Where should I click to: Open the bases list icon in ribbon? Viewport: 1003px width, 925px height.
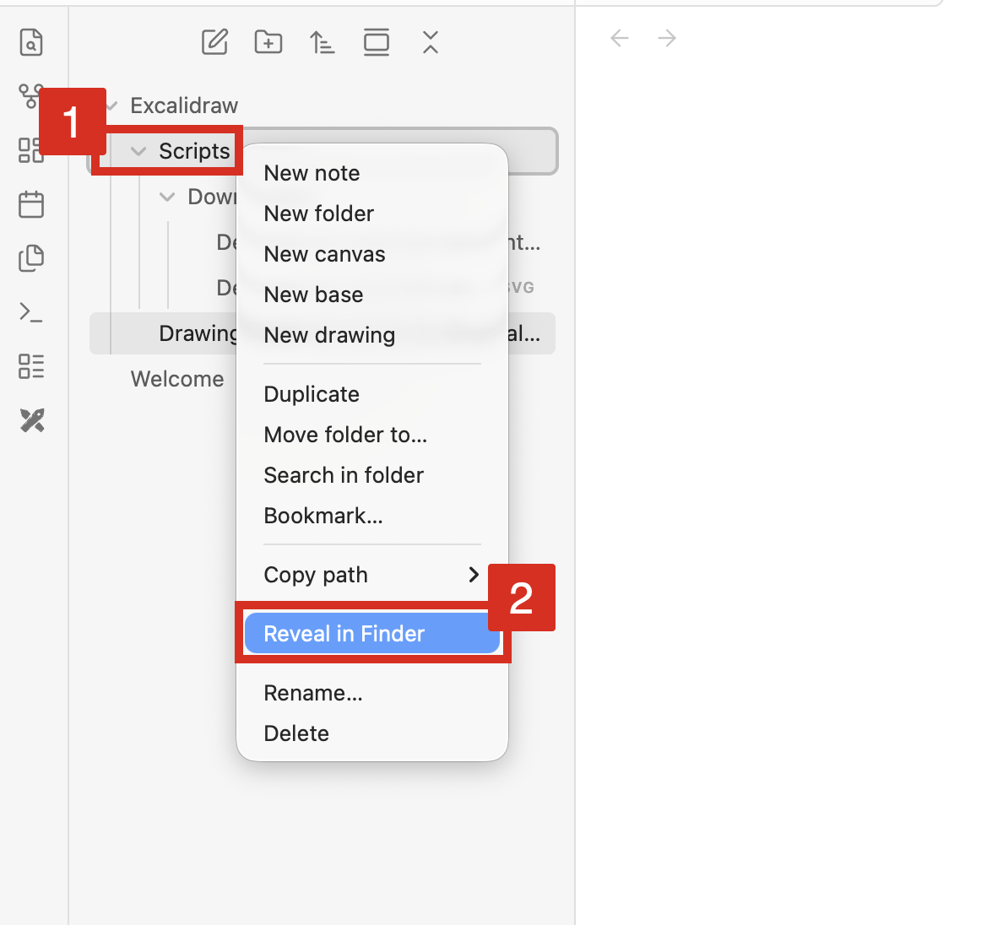[x=31, y=366]
